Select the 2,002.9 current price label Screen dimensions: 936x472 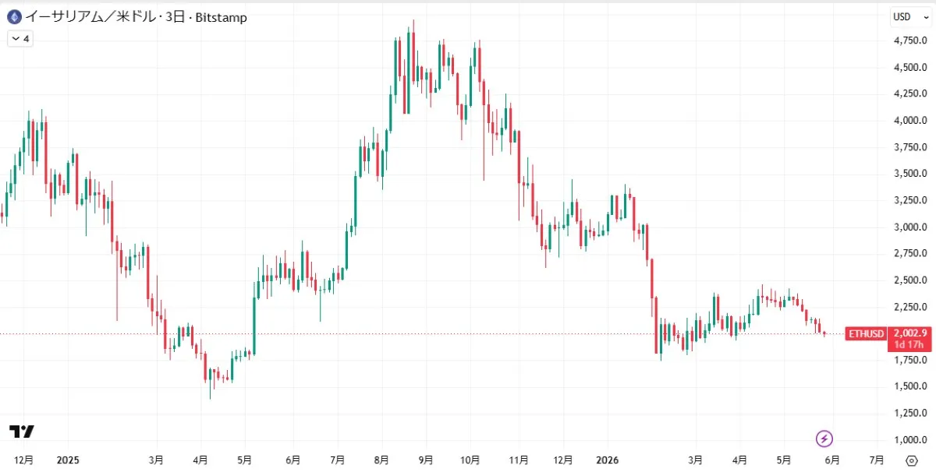pyautogui.click(x=909, y=333)
